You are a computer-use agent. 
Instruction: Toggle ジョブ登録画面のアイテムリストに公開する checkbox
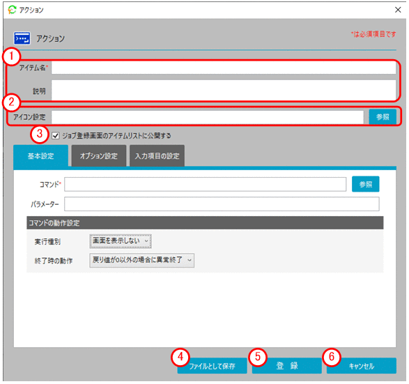click(55, 136)
